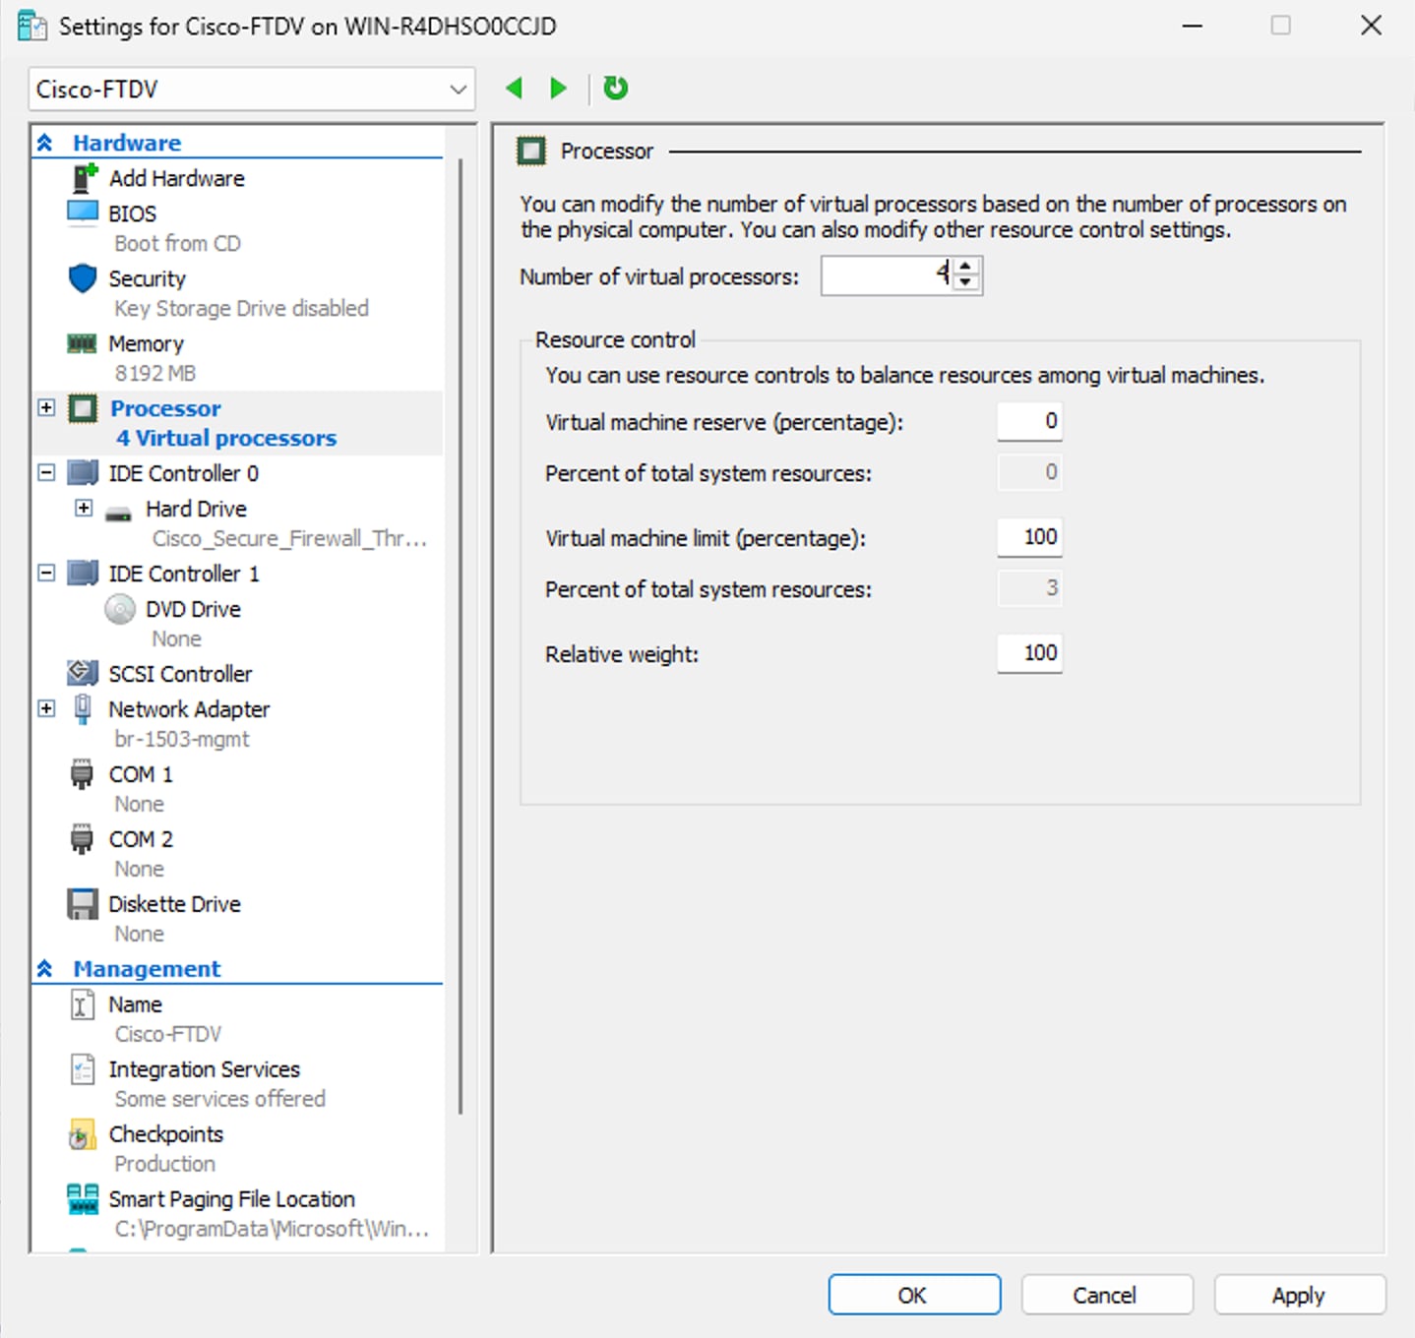Click the Integration Services icon
Image resolution: width=1415 pixels, height=1338 pixels.
(83, 1069)
